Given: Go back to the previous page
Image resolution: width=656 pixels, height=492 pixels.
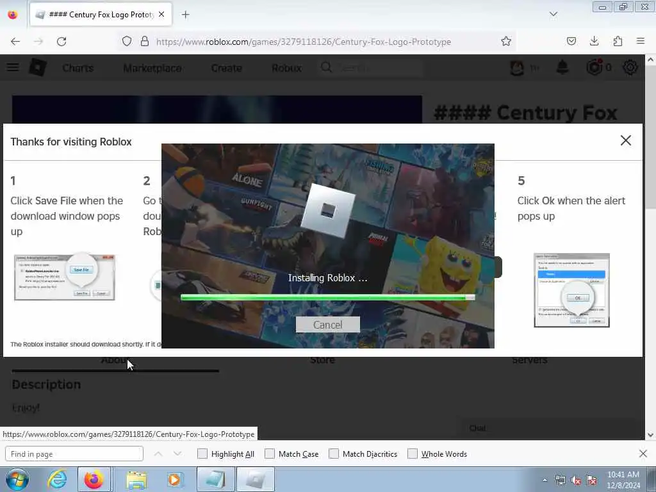Looking at the screenshot, I should pos(15,42).
